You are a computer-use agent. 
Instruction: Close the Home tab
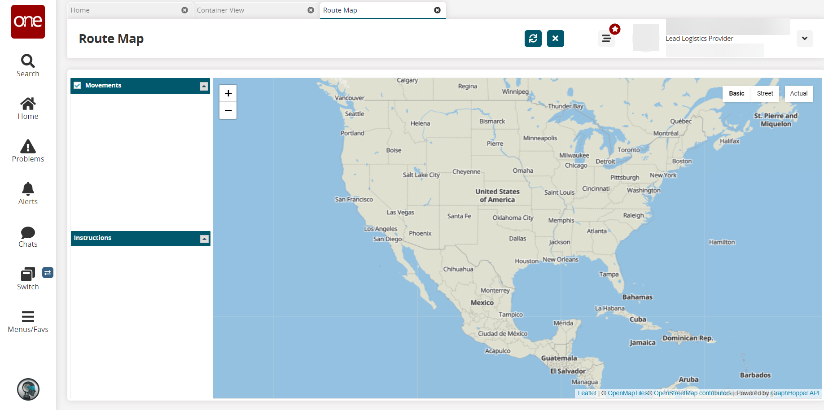(184, 10)
